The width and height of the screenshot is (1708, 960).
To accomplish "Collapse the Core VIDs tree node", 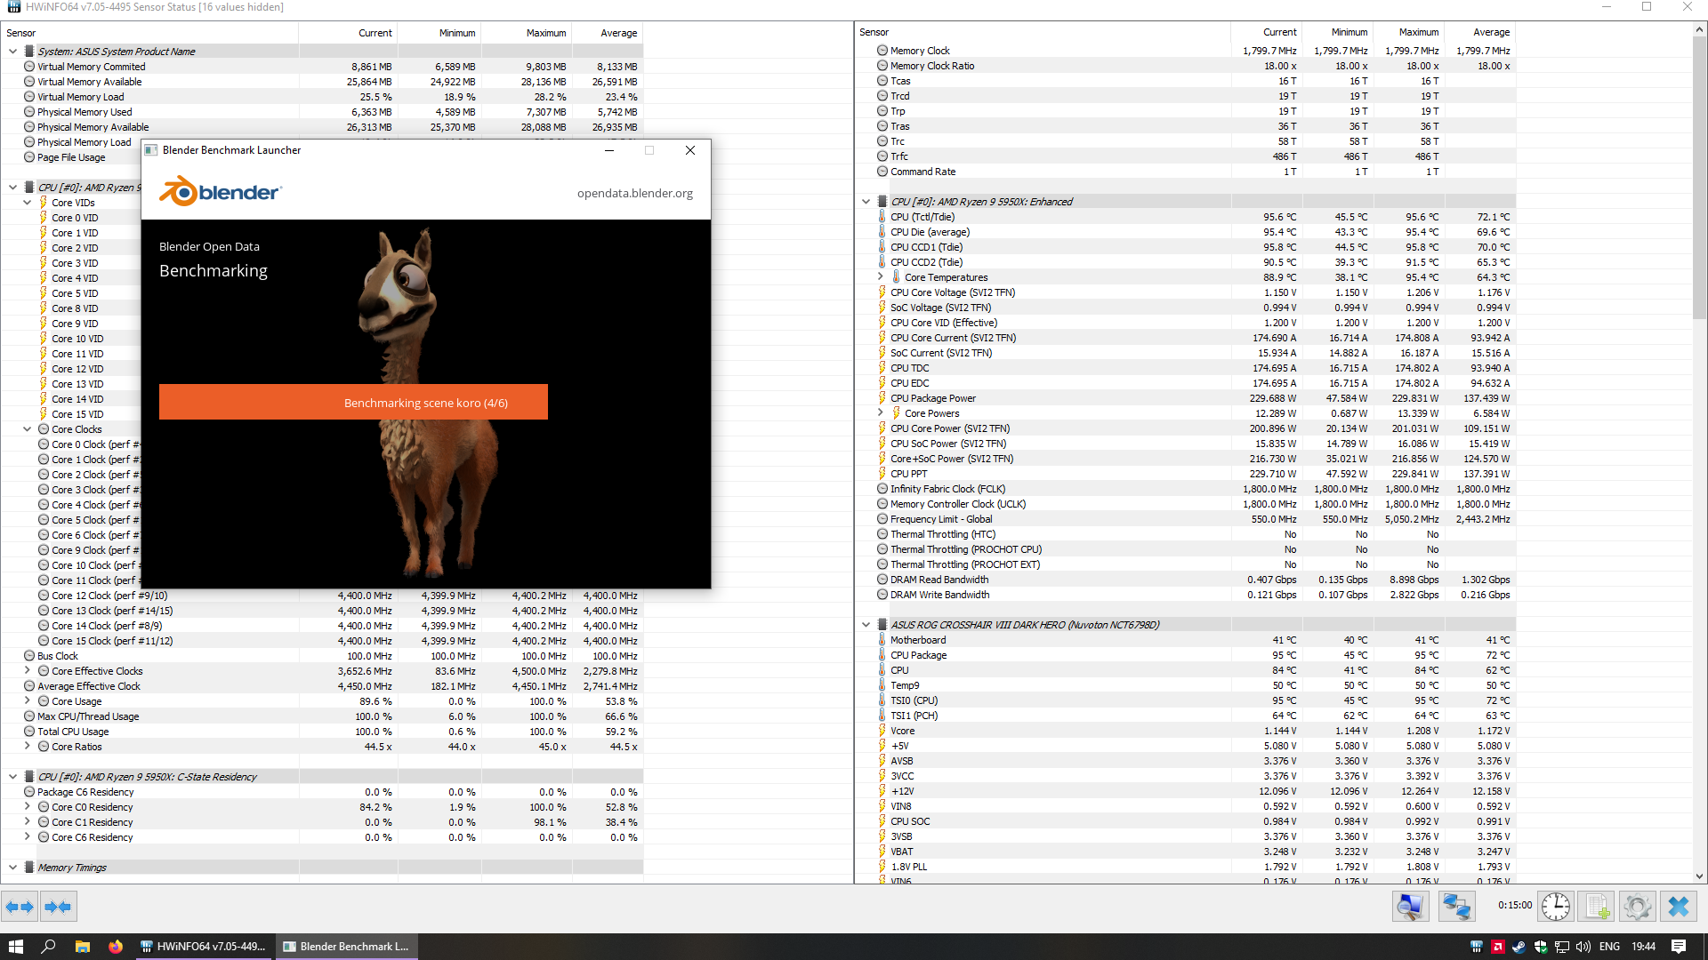I will click(28, 203).
